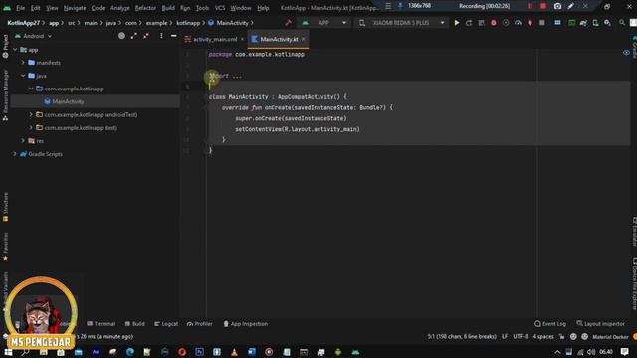Open the Profiler tool window
The height and width of the screenshot is (358, 637).
click(x=199, y=324)
